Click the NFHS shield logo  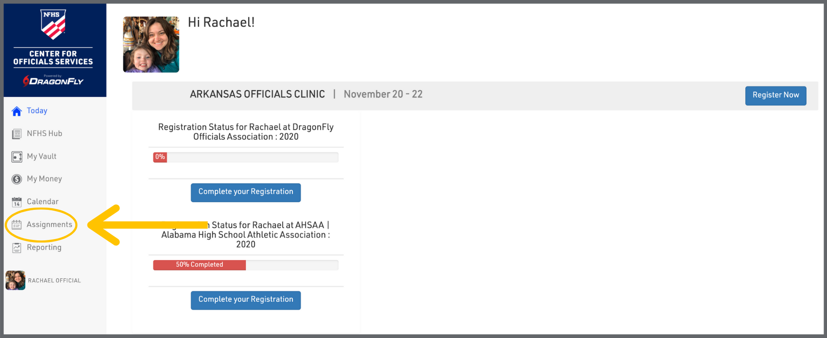pos(53,25)
